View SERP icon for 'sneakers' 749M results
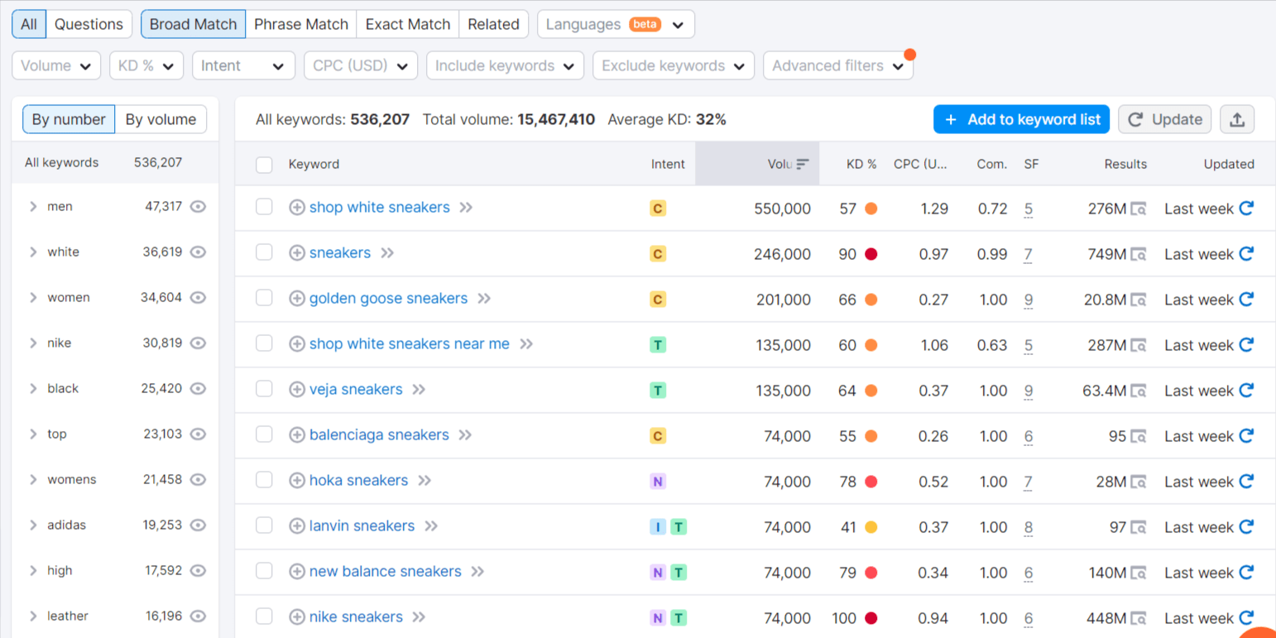 pos(1139,254)
